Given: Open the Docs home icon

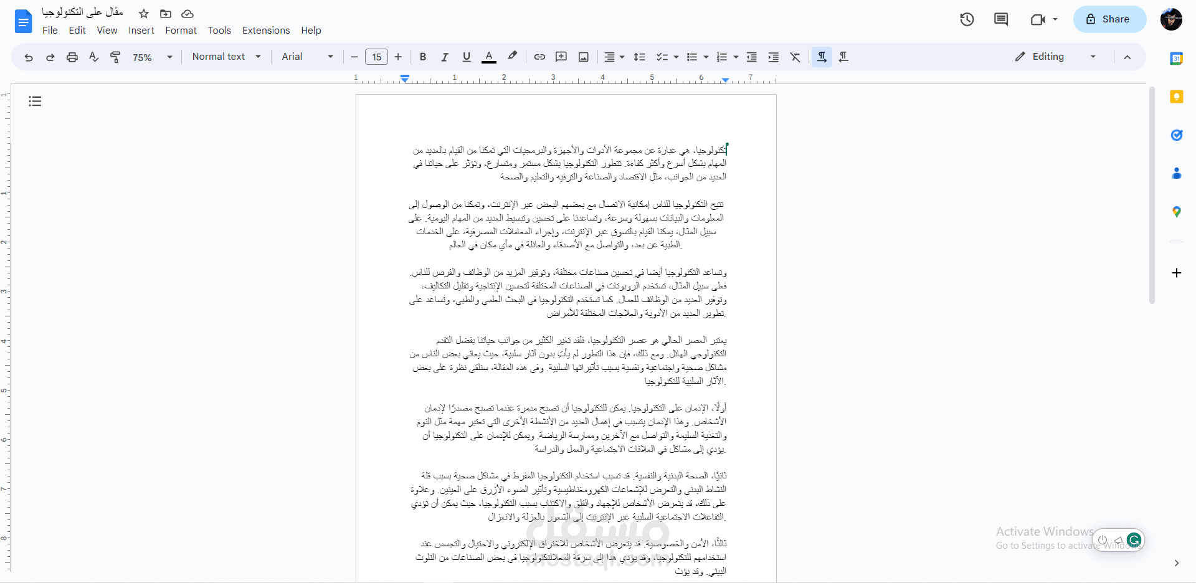Looking at the screenshot, I should coord(23,22).
